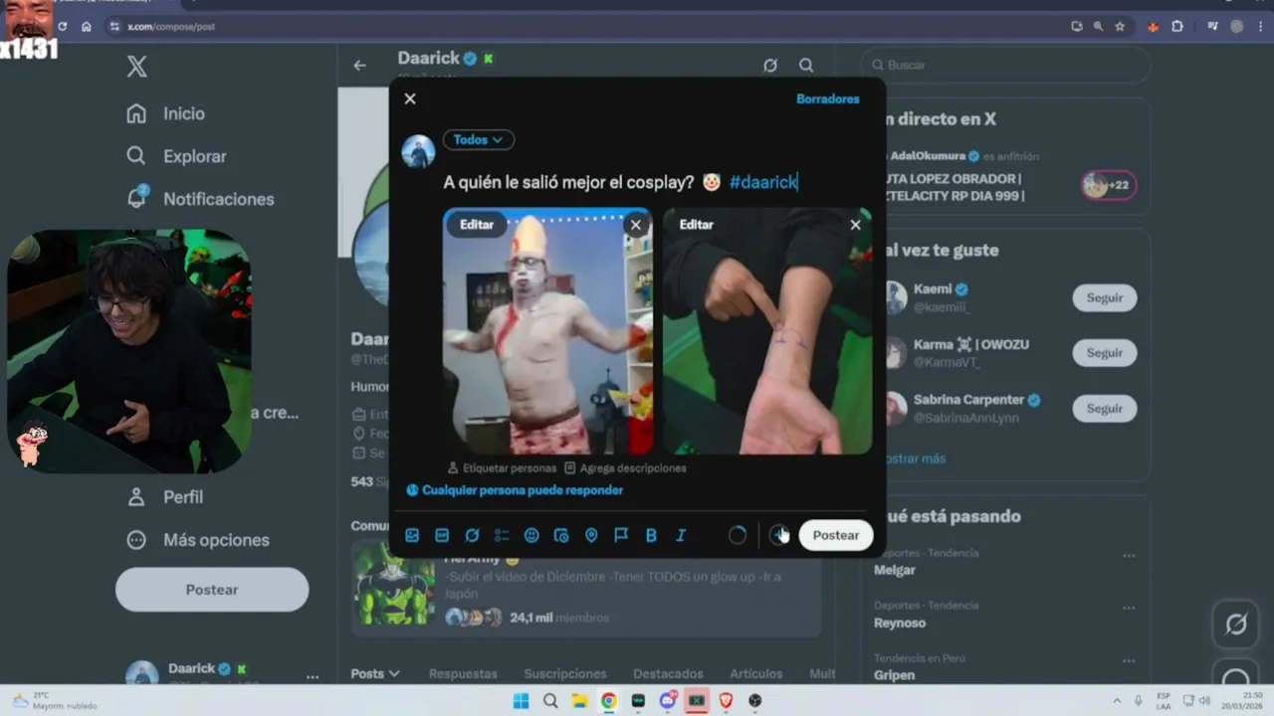Screen dimensions: 1274x716
Task: Focus the Buscar search field
Action: [x=1006, y=65]
